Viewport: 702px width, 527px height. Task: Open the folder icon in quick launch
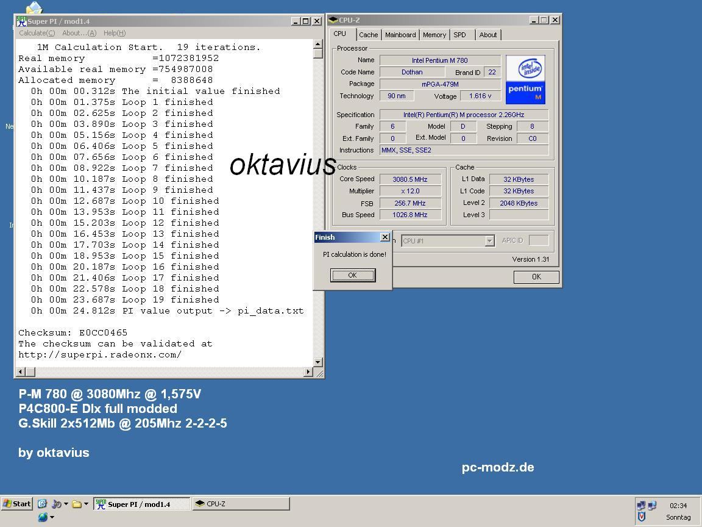(x=77, y=504)
